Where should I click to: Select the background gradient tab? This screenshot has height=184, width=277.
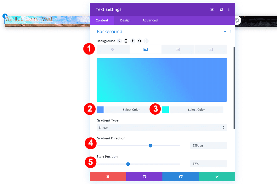(x=145, y=49)
